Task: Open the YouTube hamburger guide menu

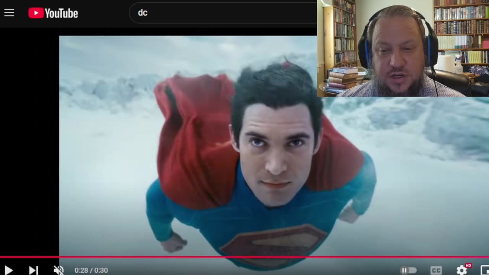Action: pyautogui.click(x=9, y=13)
